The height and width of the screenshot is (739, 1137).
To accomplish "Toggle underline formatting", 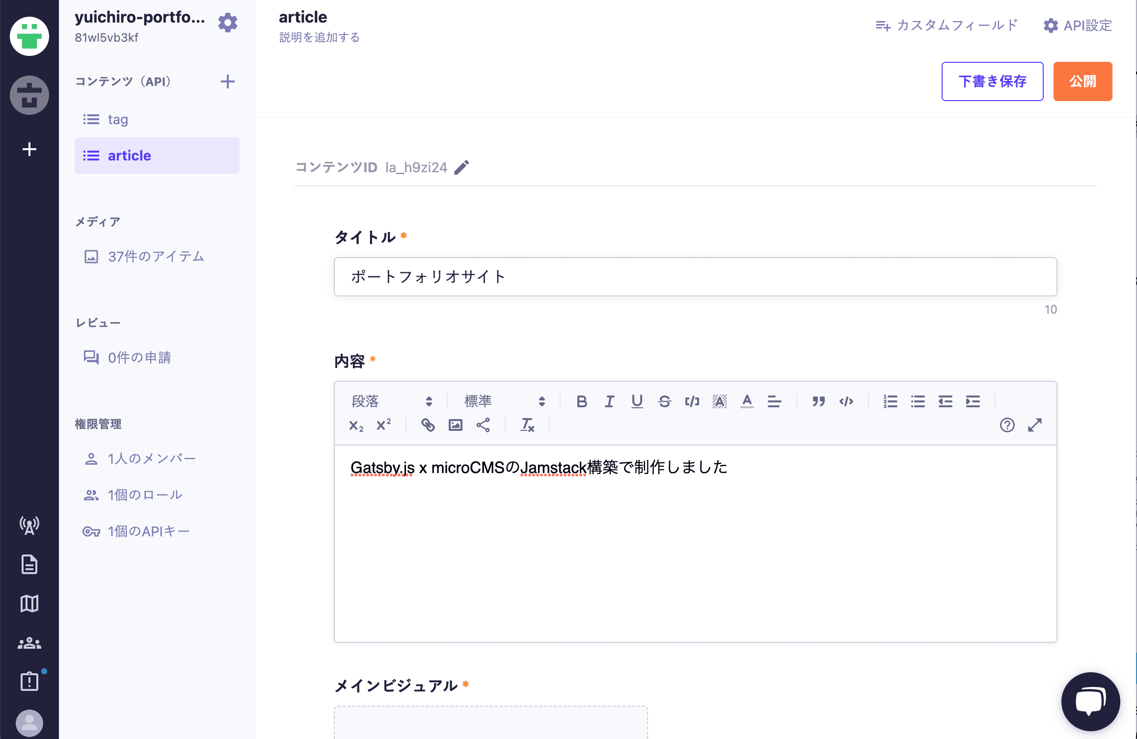I will 637,401.
